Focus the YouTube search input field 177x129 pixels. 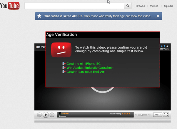click(x=74, y=6)
